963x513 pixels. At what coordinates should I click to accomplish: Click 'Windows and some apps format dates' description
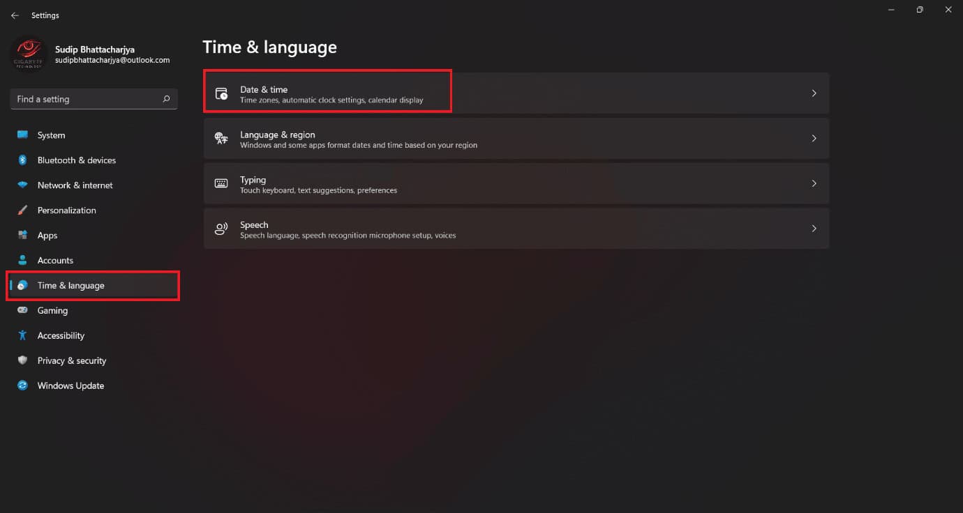click(359, 146)
